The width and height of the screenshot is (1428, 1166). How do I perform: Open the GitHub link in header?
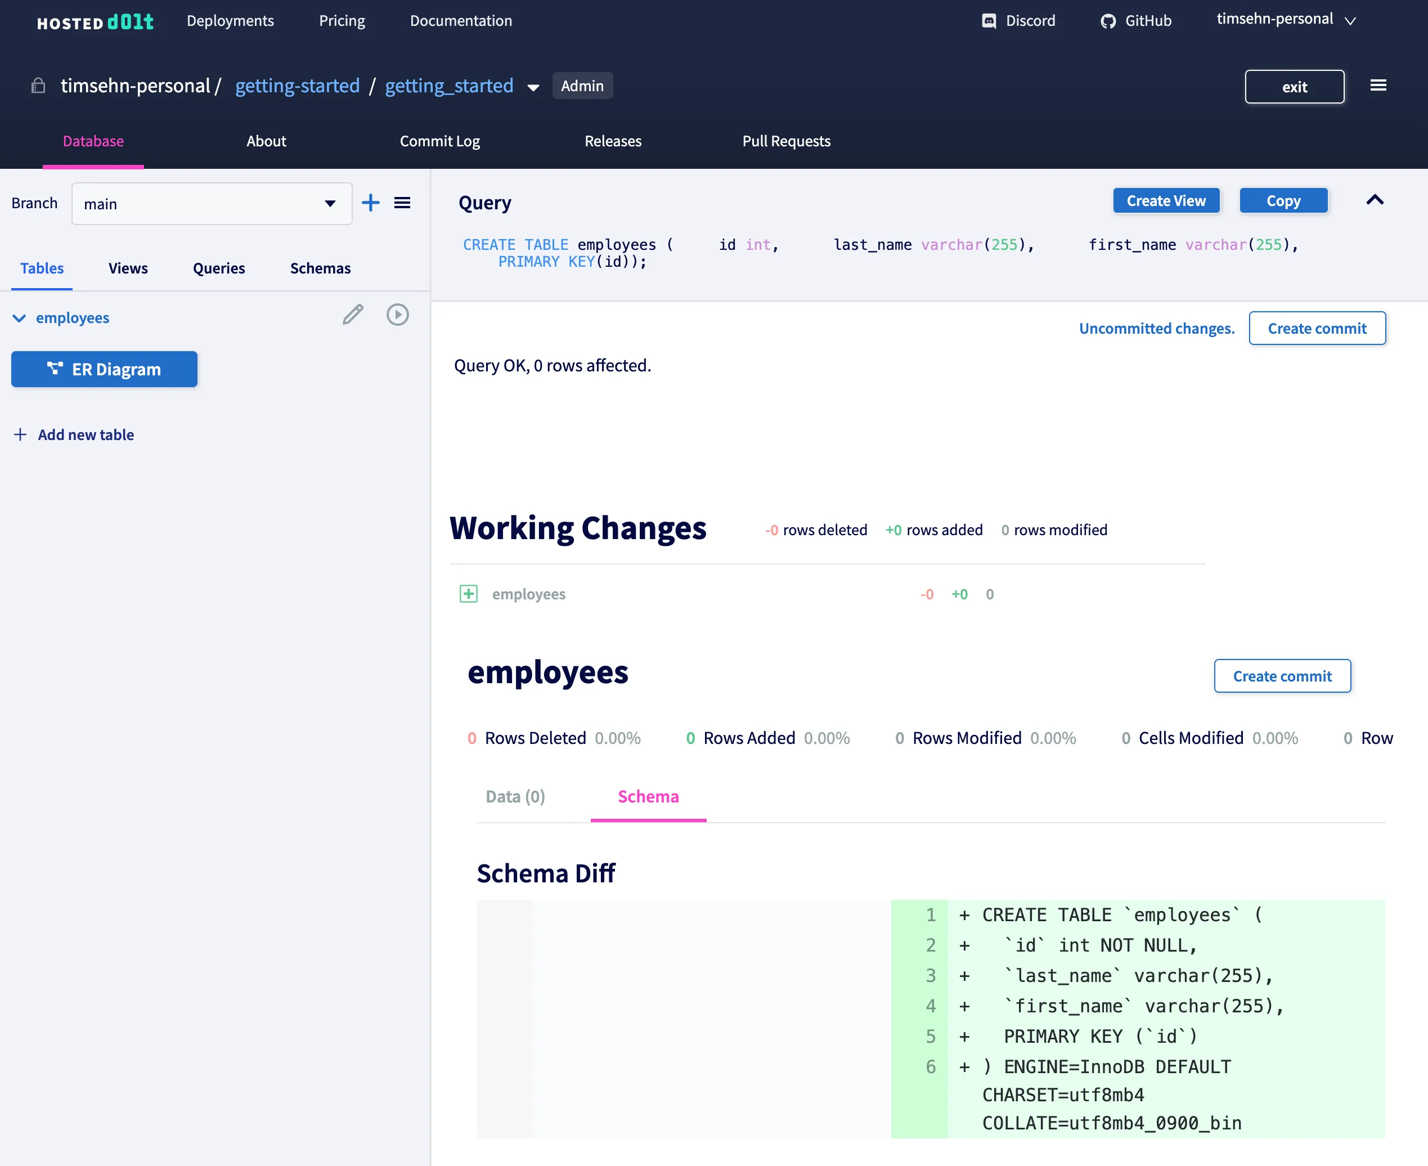(x=1136, y=21)
